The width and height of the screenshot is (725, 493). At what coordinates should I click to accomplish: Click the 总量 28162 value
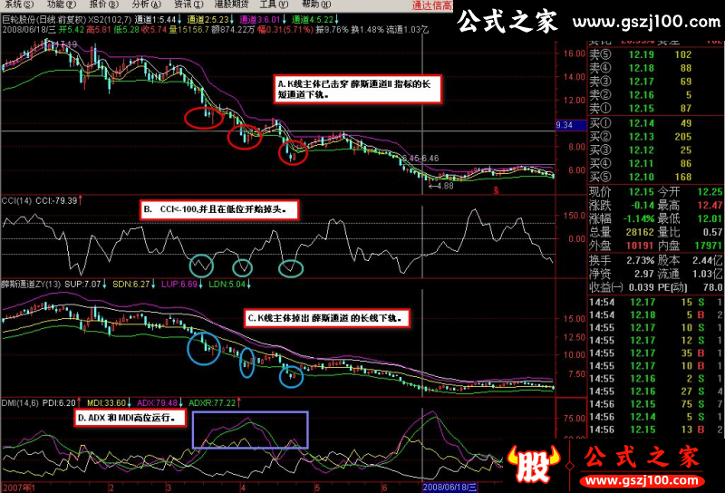(640, 232)
